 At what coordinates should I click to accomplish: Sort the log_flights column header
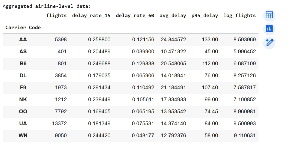coord(239,16)
